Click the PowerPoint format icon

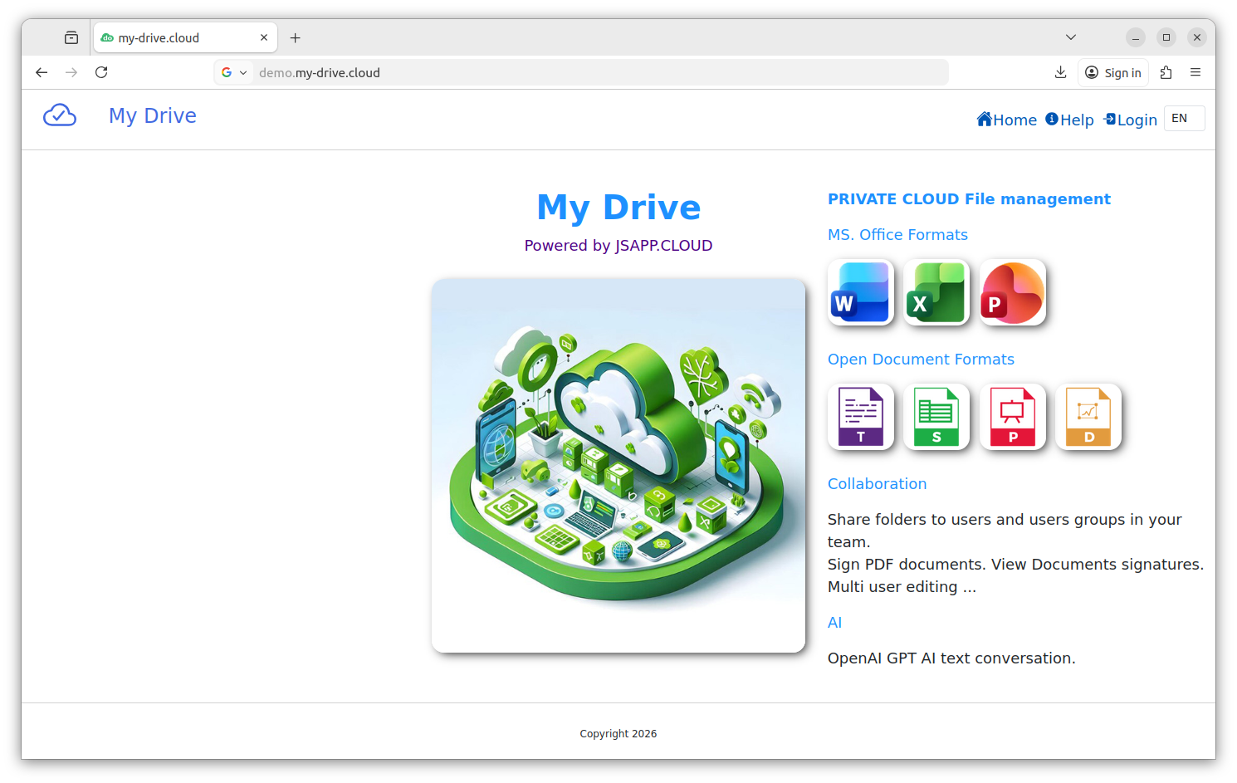tap(1012, 292)
